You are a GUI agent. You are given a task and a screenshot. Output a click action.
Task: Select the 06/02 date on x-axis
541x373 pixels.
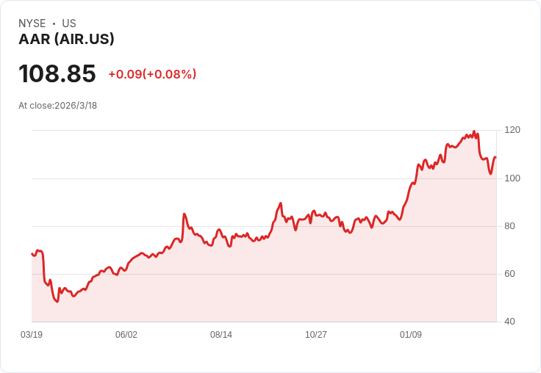[x=126, y=335]
